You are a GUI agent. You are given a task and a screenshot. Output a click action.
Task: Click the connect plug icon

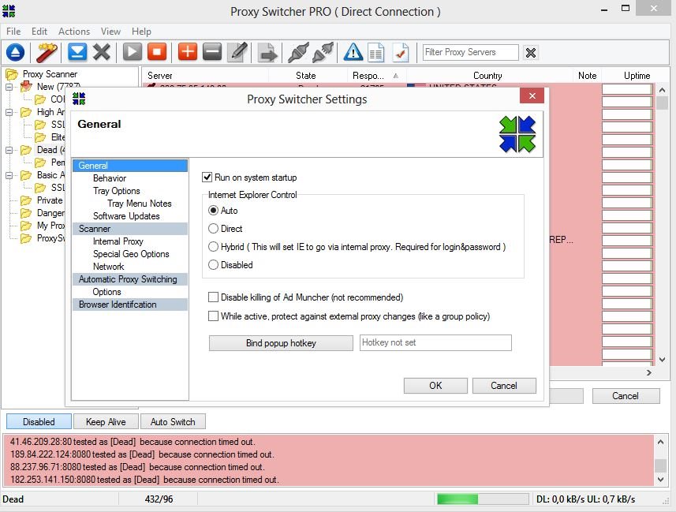click(298, 53)
